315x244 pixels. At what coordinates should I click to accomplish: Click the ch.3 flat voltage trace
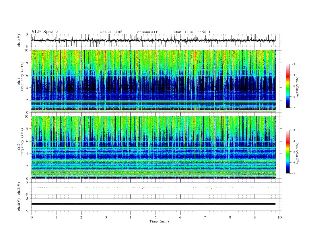click(153, 188)
